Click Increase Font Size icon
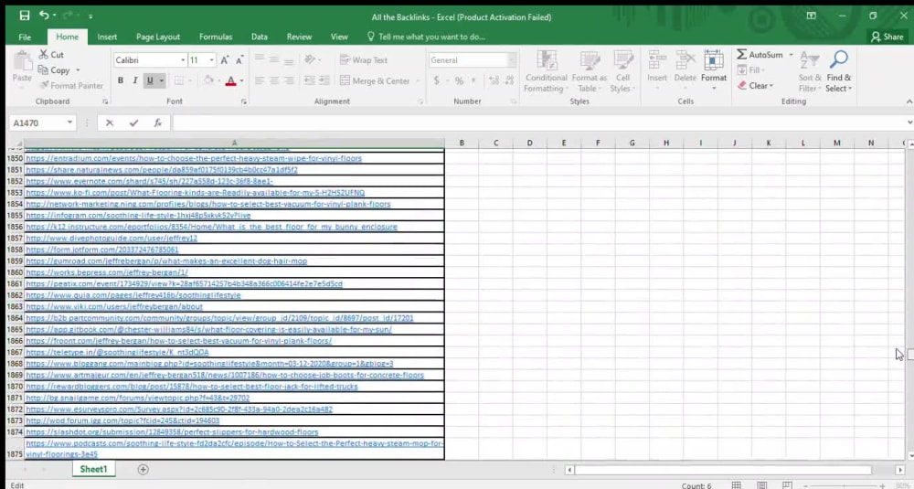 225,60
